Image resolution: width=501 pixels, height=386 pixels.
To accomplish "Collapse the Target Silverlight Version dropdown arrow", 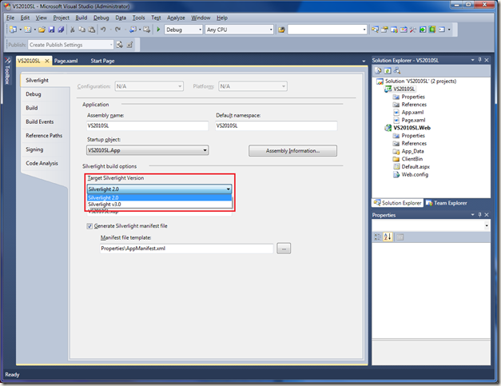I will click(229, 189).
